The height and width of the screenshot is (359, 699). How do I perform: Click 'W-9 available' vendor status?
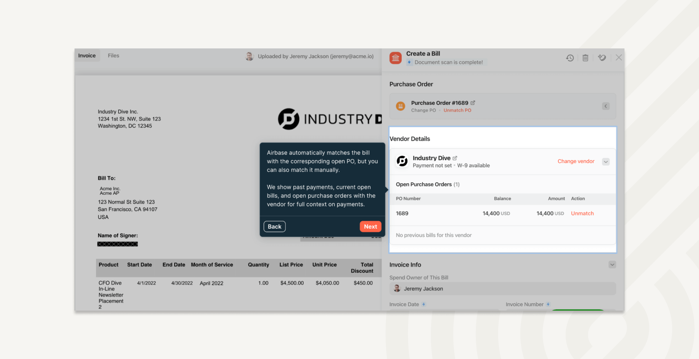pyautogui.click(x=473, y=166)
